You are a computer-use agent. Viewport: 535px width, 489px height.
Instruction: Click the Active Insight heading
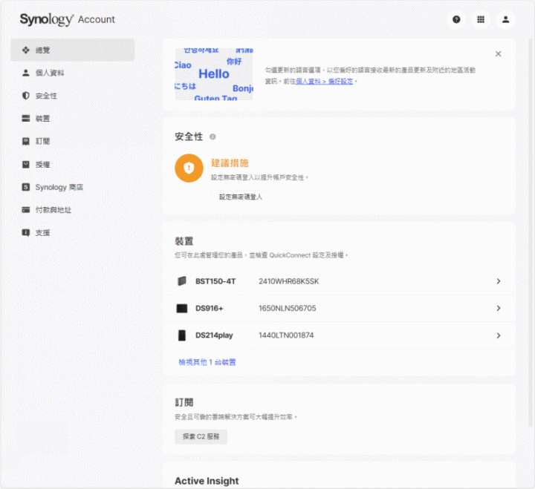[x=207, y=481]
